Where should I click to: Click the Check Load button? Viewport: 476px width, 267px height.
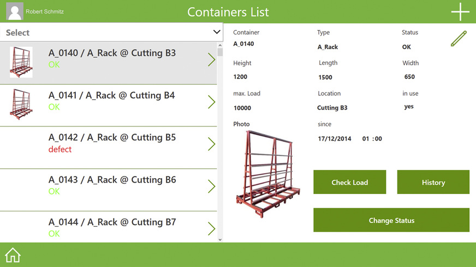tap(350, 182)
